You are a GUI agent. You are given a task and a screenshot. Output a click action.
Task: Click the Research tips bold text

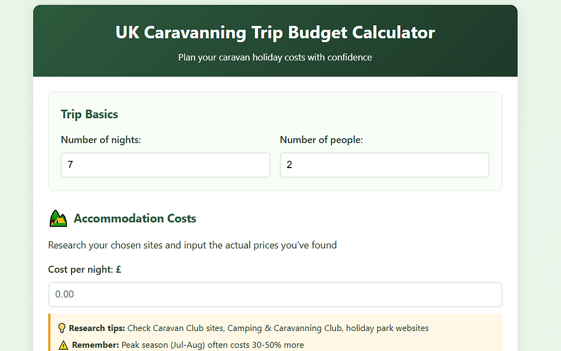coord(96,328)
